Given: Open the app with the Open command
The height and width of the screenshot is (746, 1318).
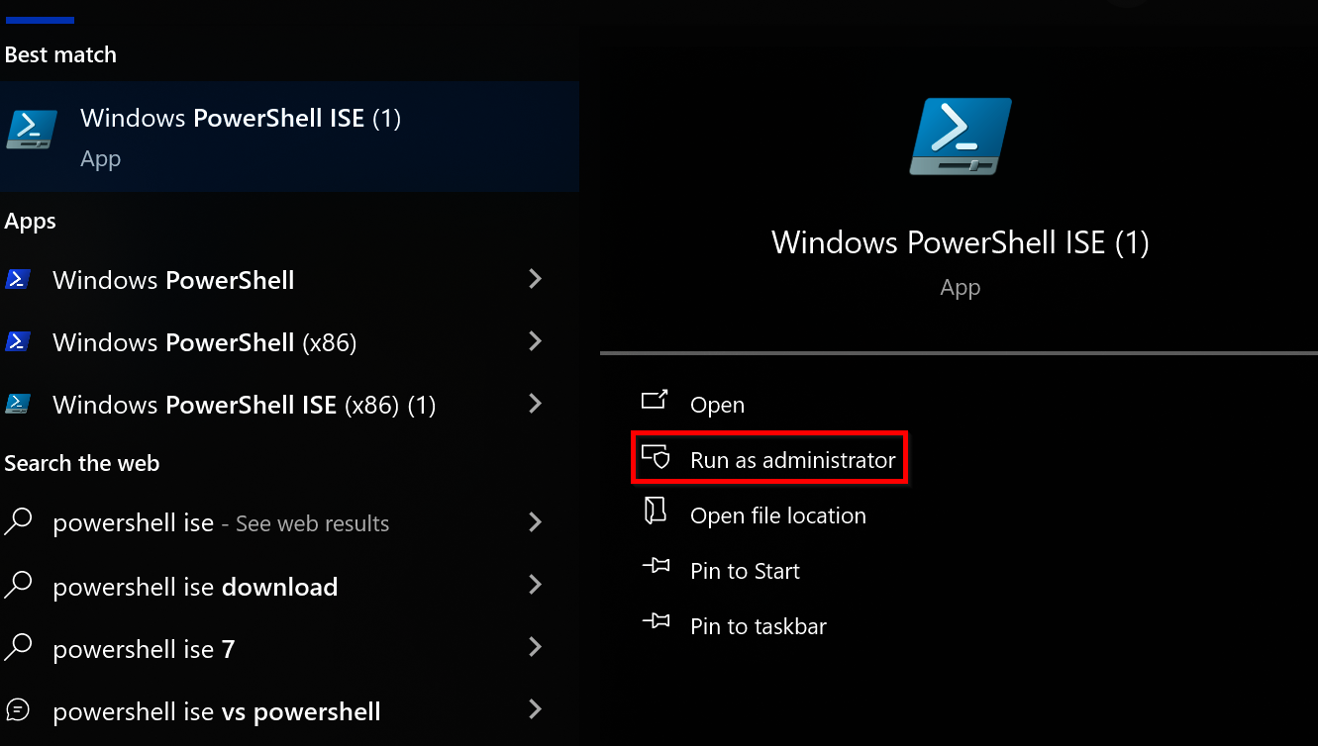Looking at the screenshot, I should 716,404.
